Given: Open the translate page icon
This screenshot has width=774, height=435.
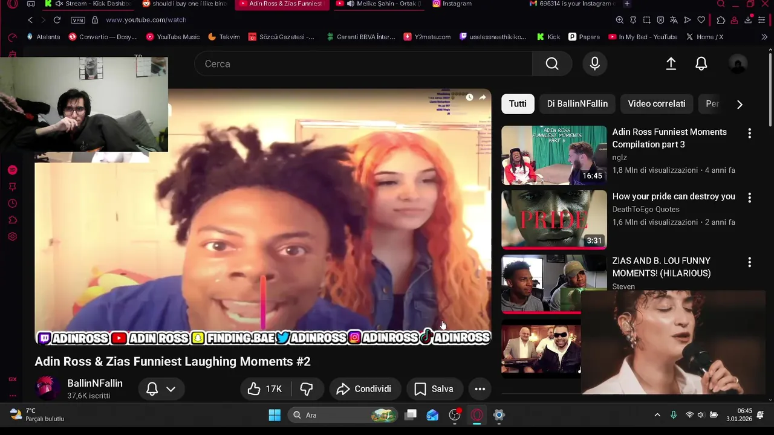Looking at the screenshot, I should [674, 20].
